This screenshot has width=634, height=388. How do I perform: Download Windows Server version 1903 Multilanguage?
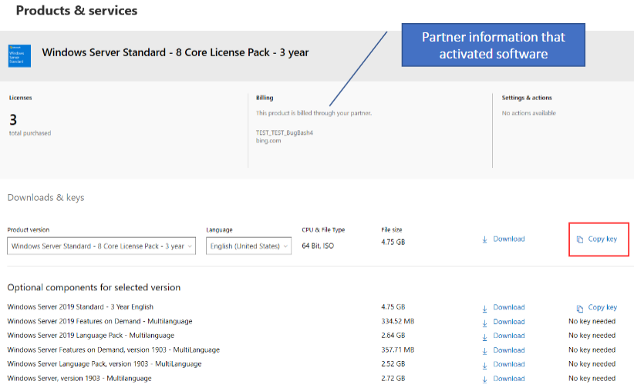click(x=508, y=378)
